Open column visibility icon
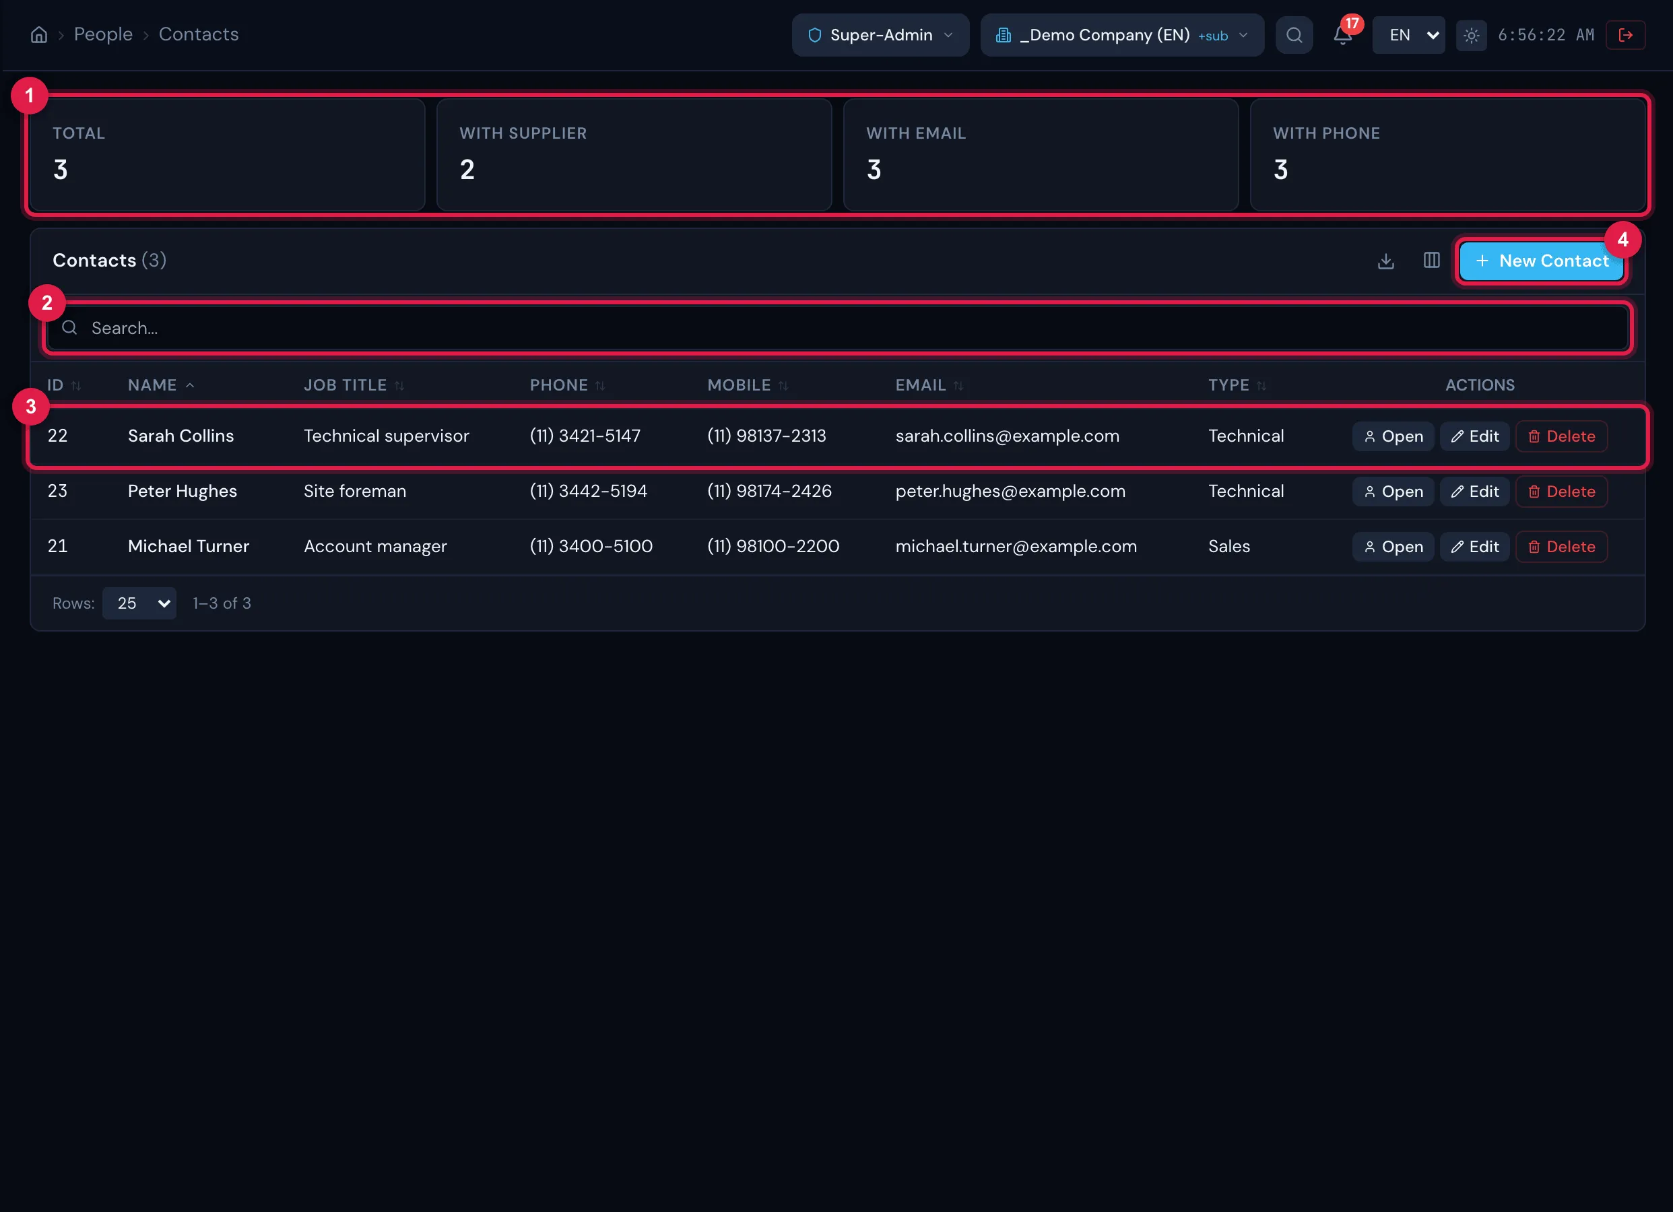Screen dimensions: 1673x1212 coord(1431,261)
